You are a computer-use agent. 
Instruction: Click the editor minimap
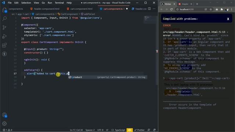pyautogui.click(x=149, y=20)
